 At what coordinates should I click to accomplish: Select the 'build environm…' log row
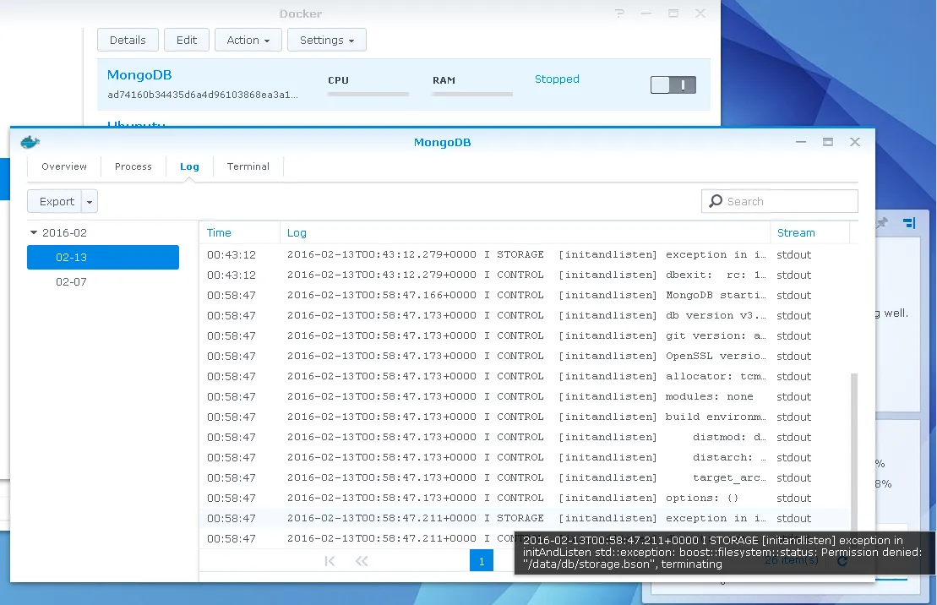pos(524,417)
